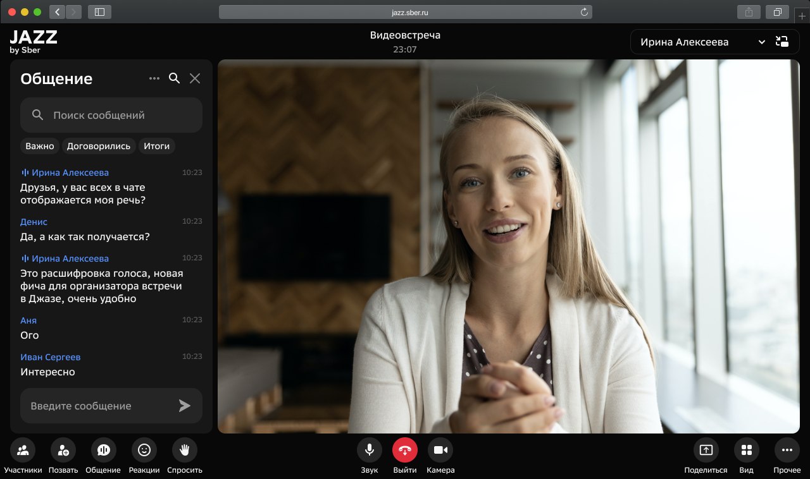Toggle the Общение chat panel button
This screenshot has height=479, width=810.
(103, 451)
